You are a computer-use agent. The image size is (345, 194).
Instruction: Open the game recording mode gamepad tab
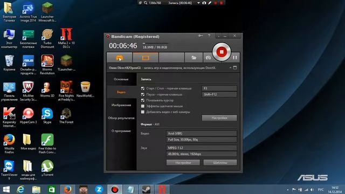click(x=120, y=58)
